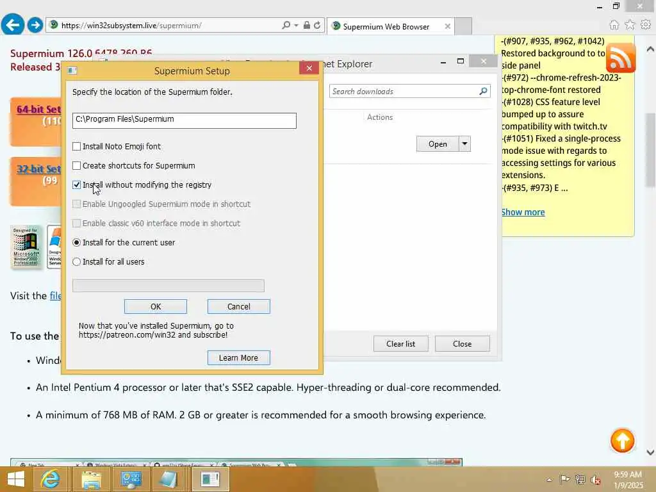Go forward with the browser forward arrow
656x492 pixels.
click(x=35, y=25)
